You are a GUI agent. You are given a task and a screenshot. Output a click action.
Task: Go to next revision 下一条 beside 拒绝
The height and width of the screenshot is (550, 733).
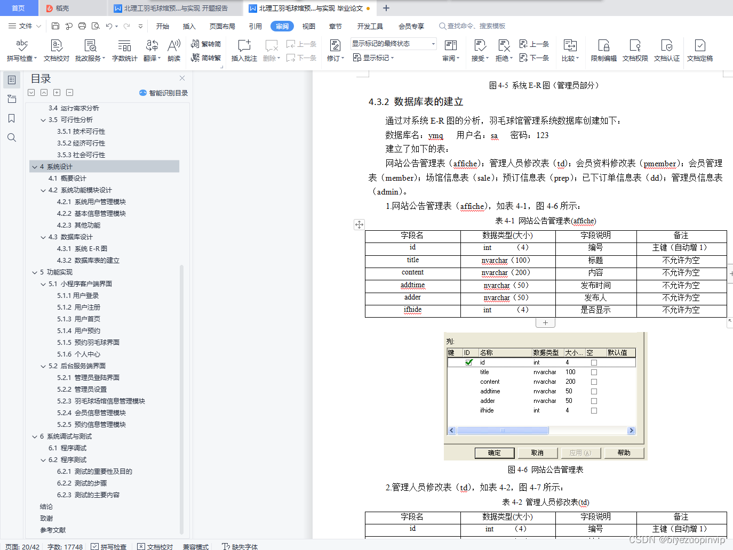534,58
